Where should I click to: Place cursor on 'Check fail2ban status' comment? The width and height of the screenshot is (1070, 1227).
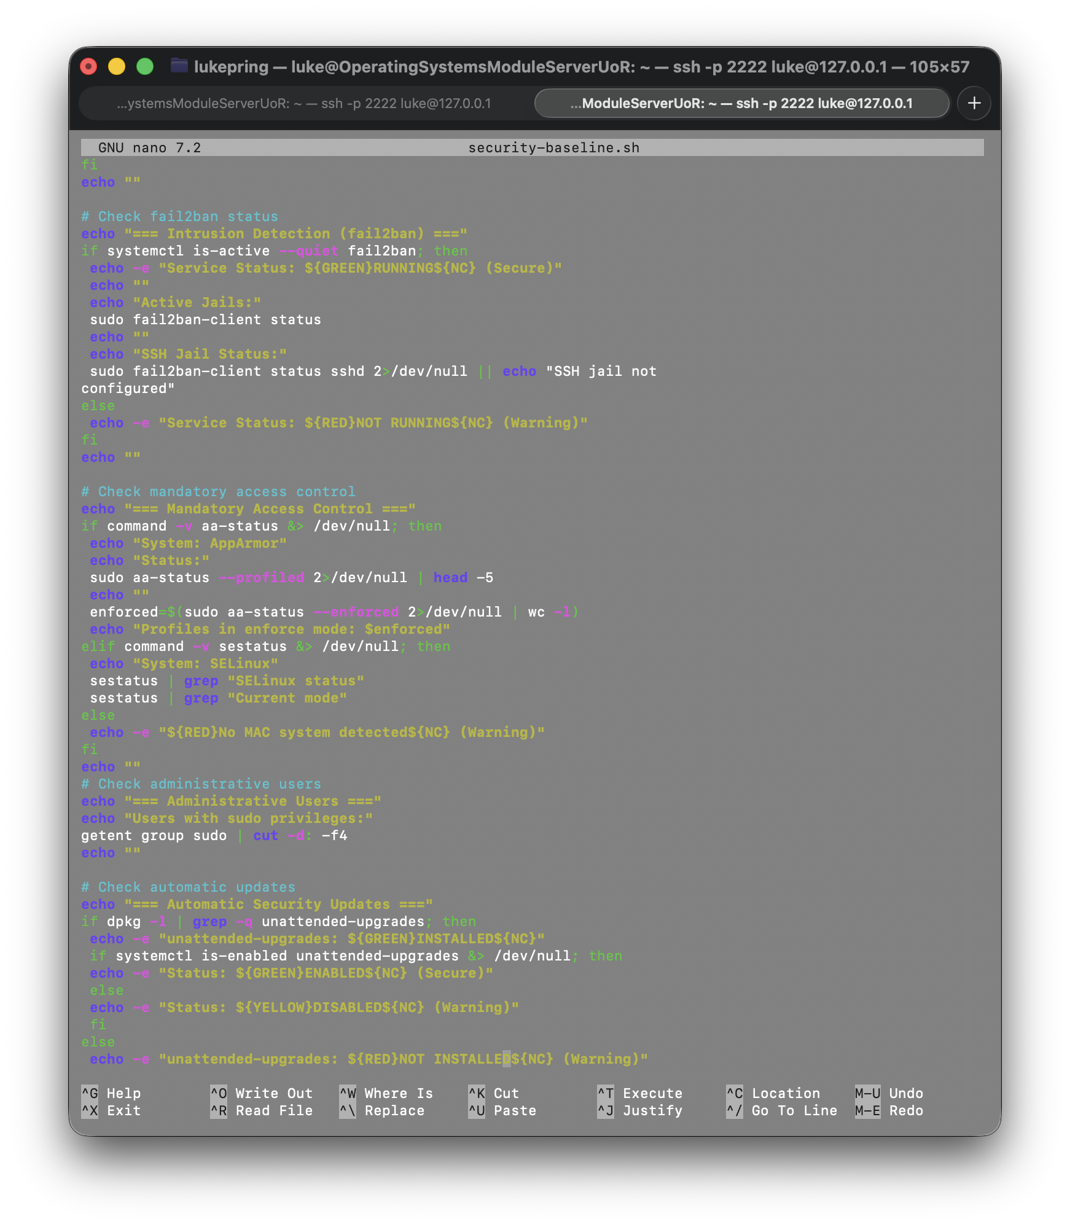pos(188,217)
